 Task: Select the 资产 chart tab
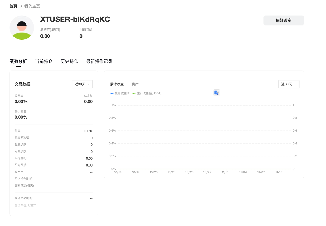point(135,84)
